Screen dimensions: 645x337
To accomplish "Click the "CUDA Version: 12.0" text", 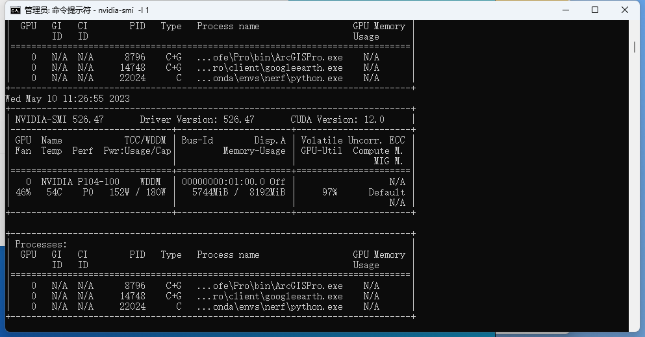I will point(337,119).
